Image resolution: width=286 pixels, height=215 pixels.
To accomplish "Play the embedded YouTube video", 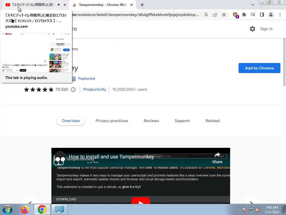I will 141,201.
